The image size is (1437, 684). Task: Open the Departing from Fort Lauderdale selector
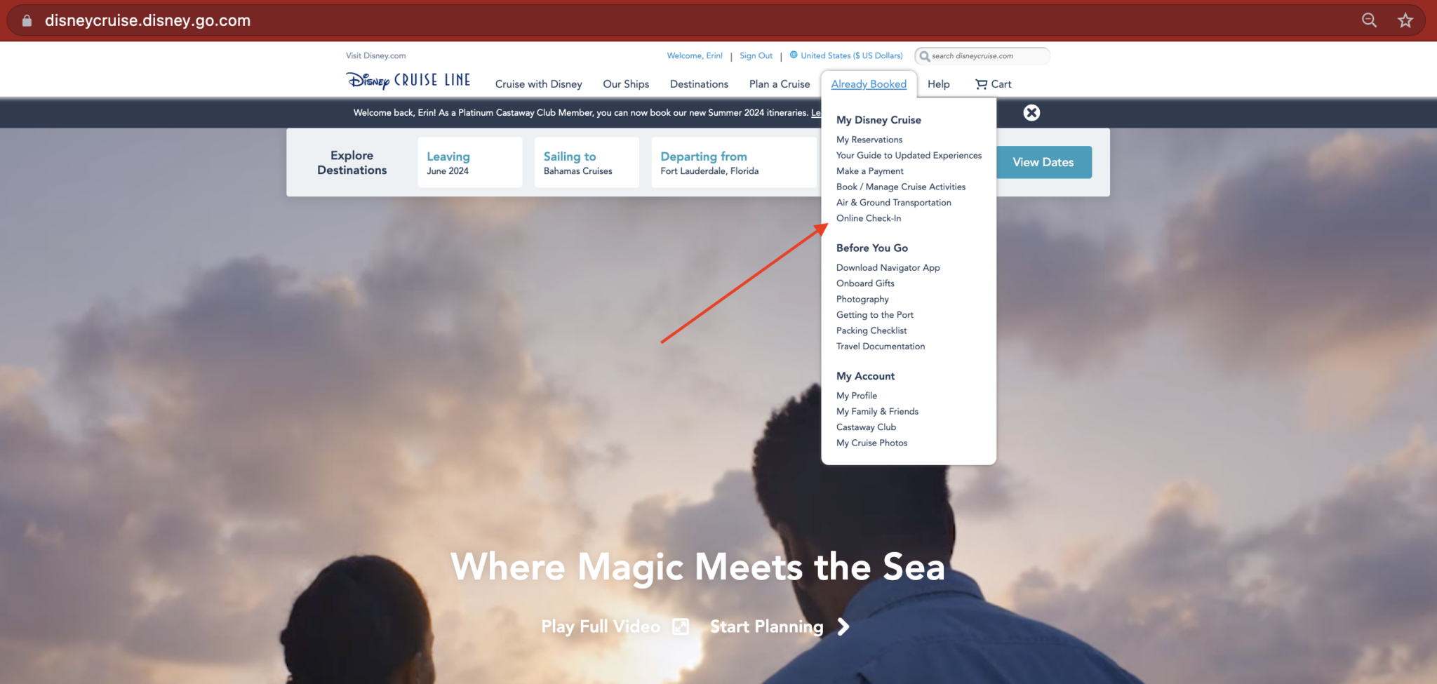(733, 162)
